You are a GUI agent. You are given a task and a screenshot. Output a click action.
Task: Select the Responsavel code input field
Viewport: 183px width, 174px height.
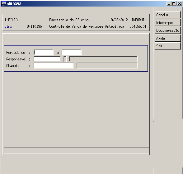(47, 59)
